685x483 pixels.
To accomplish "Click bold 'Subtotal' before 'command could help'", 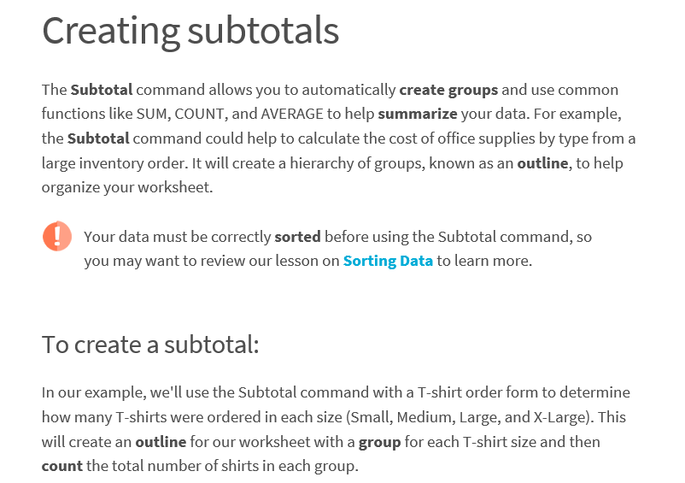I will (x=98, y=139).
